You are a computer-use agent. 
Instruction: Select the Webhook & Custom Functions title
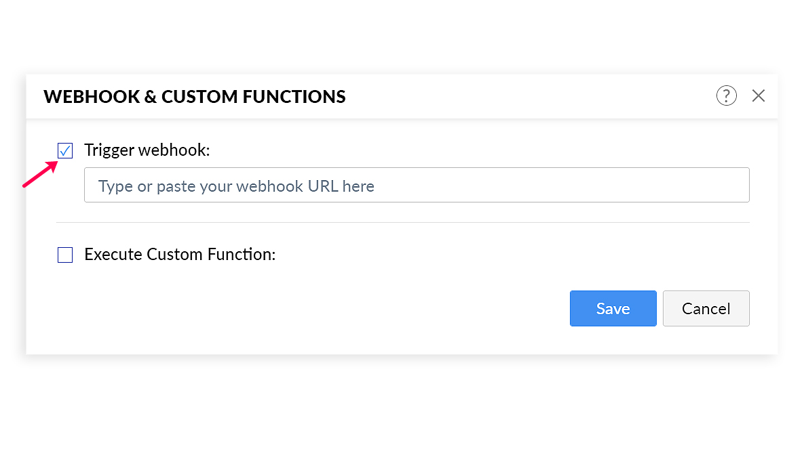(x=195, y=96)
